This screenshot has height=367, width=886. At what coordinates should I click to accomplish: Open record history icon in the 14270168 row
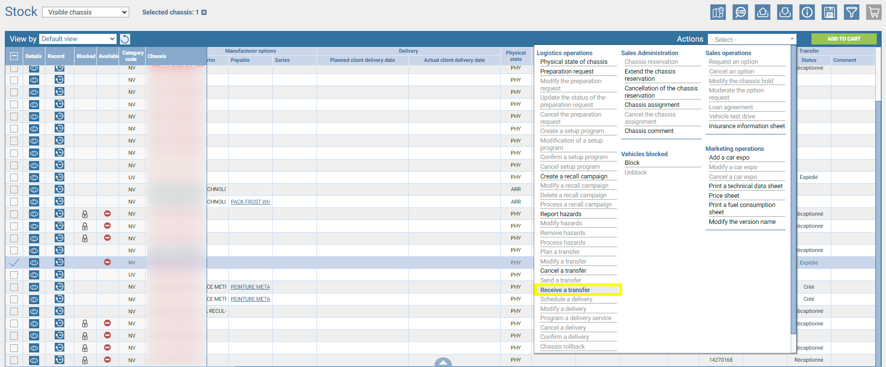click(60, 360)
